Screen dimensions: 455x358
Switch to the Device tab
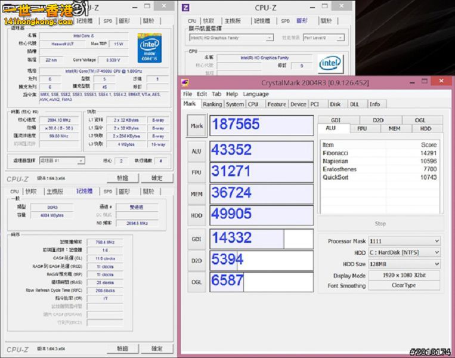298,104
